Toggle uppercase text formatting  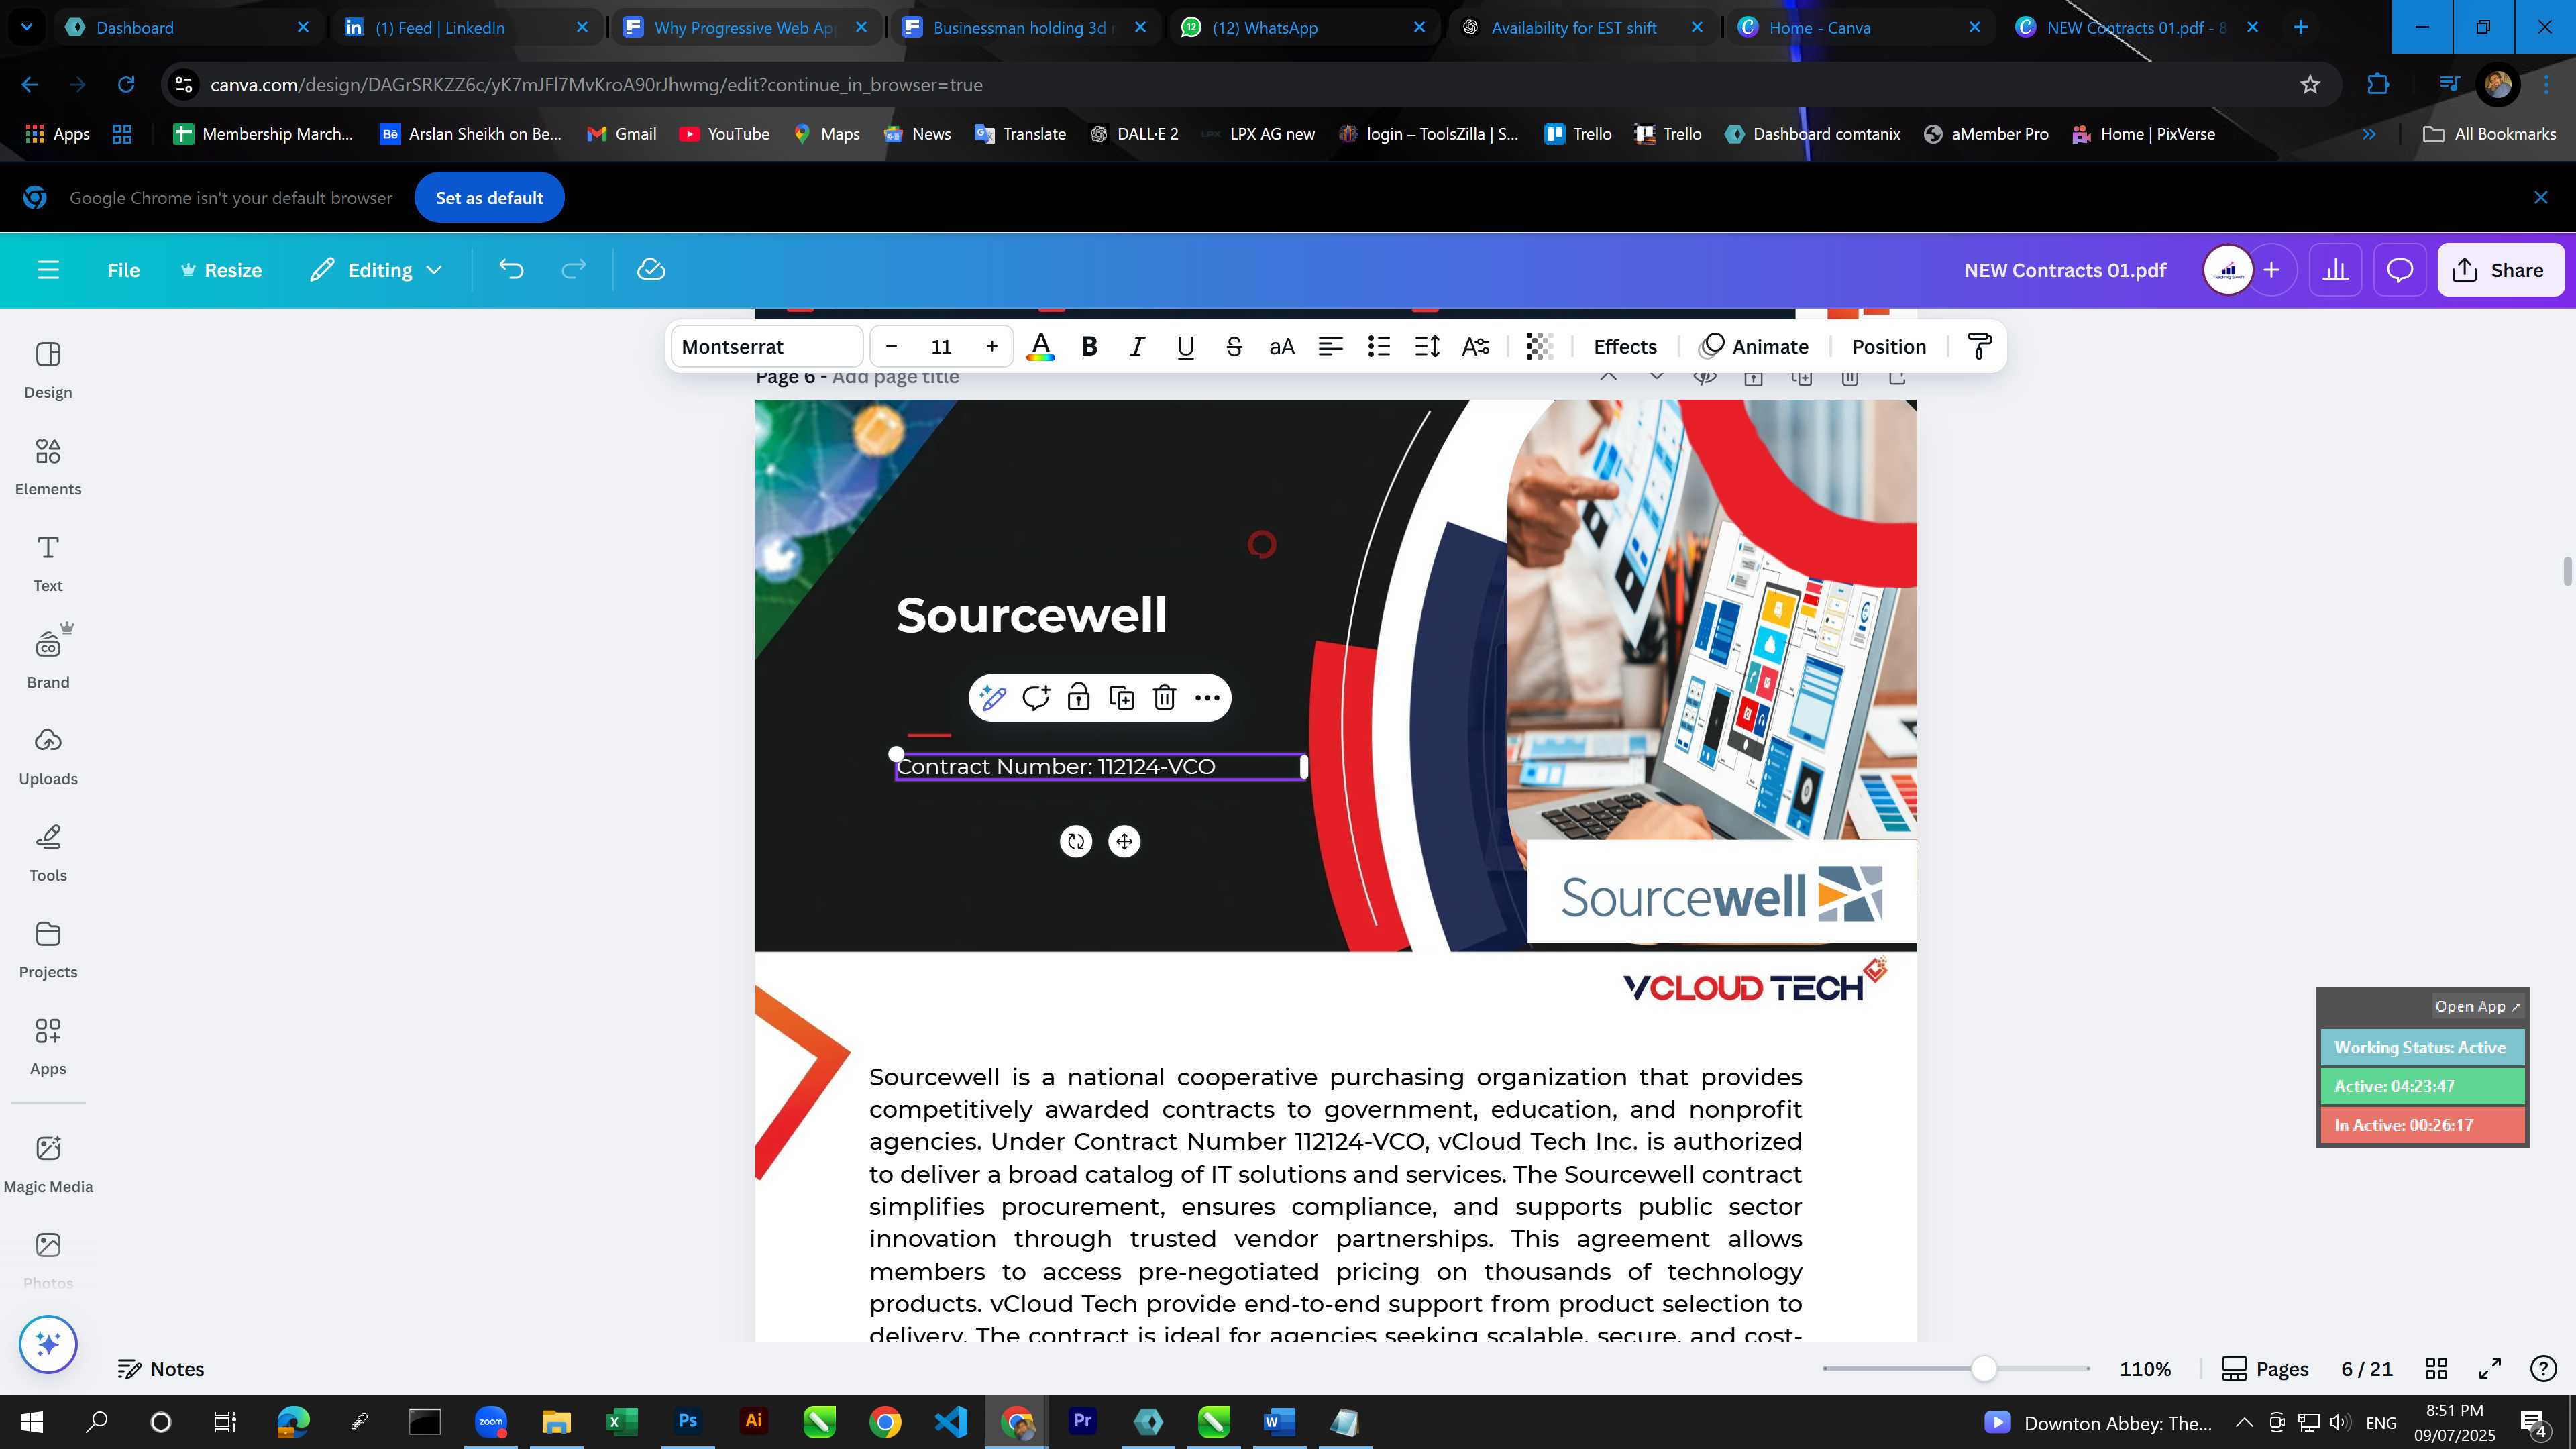[1281, 347]
